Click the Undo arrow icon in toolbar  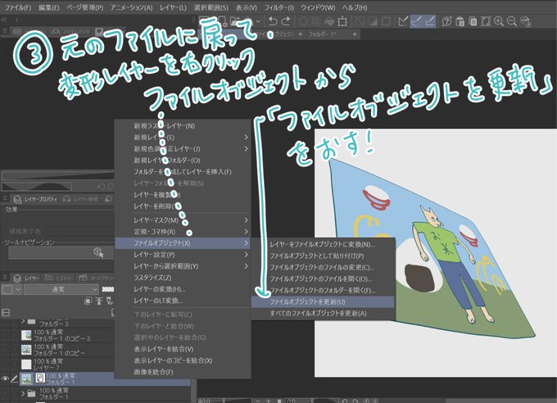pyautogui.click(x=273, y=21)
